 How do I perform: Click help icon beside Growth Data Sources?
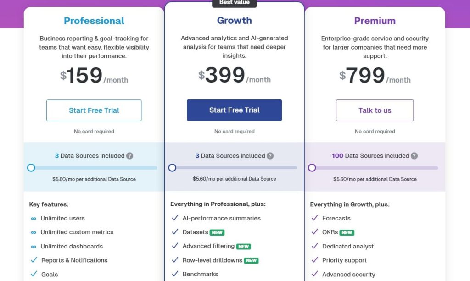point(270,156)
